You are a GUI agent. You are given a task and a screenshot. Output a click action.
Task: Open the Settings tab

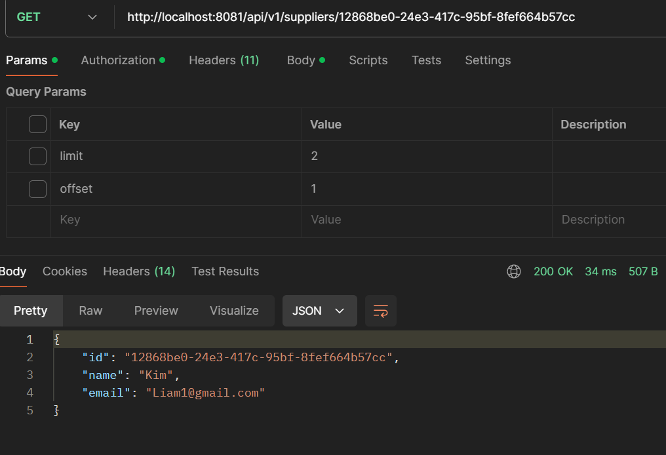pos(488,60)
